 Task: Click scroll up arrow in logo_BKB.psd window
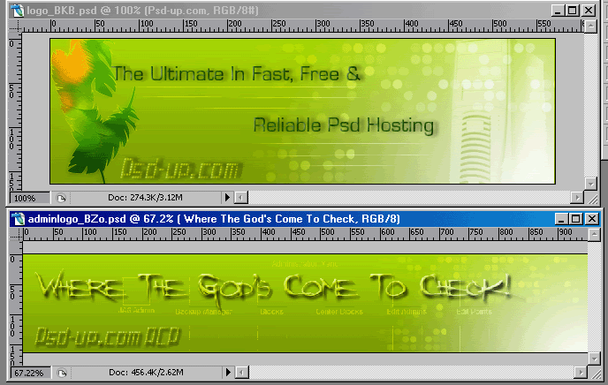pos(590,26)
